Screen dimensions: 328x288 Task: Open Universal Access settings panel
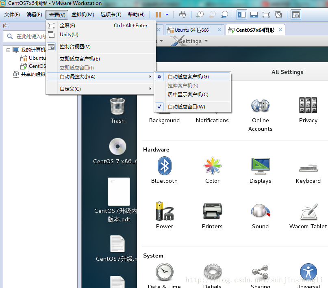click(x=308, y=275)
